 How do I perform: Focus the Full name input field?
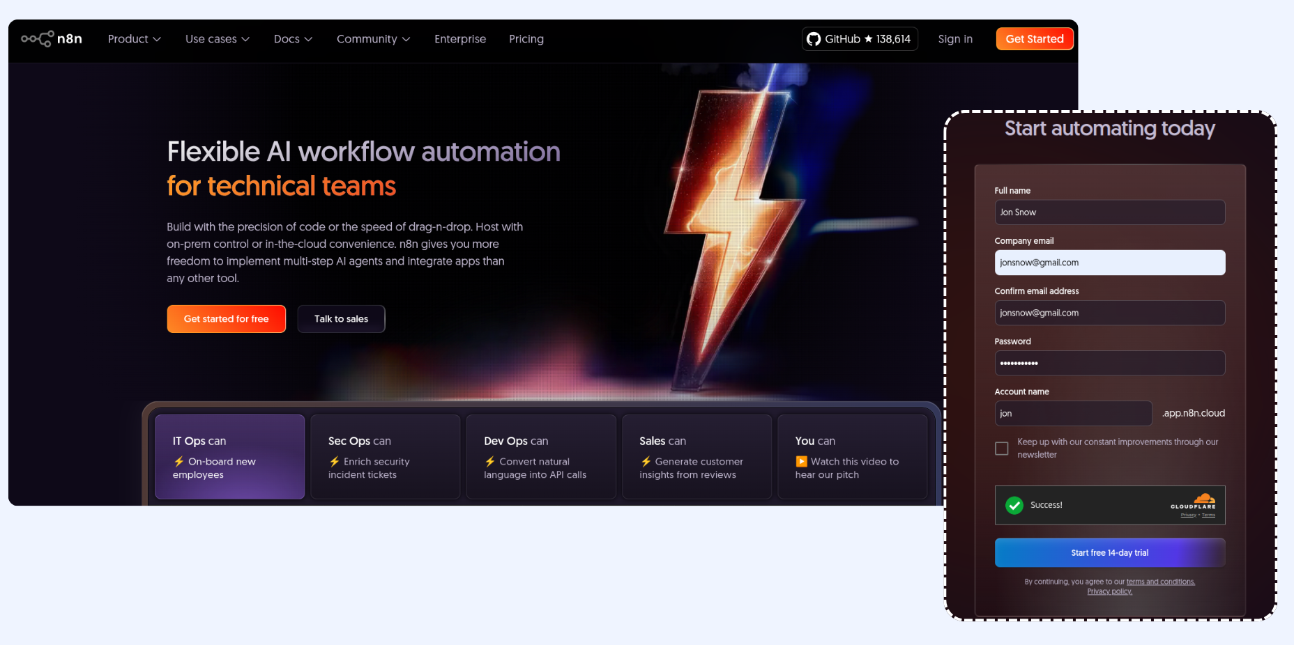1110,212
